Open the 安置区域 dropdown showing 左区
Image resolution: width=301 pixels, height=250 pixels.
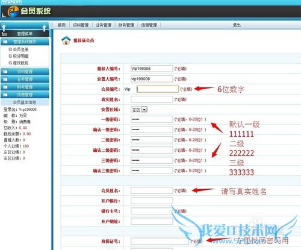click(x=139, y=110)
